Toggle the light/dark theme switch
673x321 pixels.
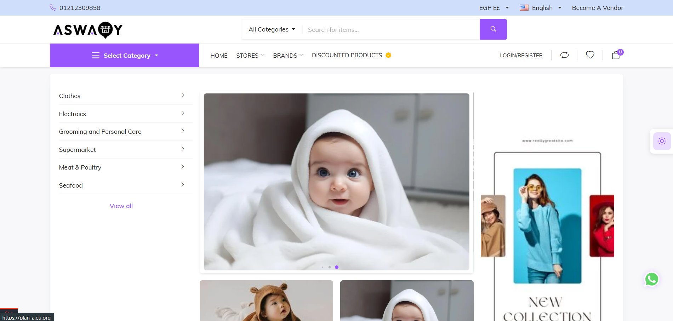tap(662, 141)
